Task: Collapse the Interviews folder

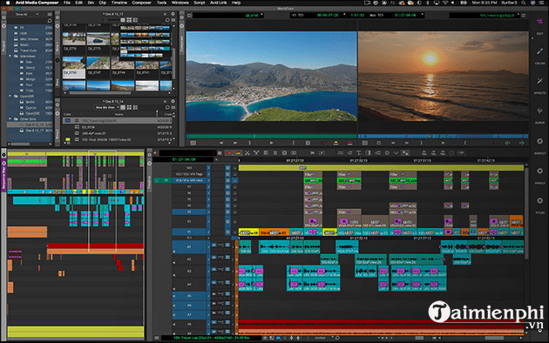Action: (10, 56)
